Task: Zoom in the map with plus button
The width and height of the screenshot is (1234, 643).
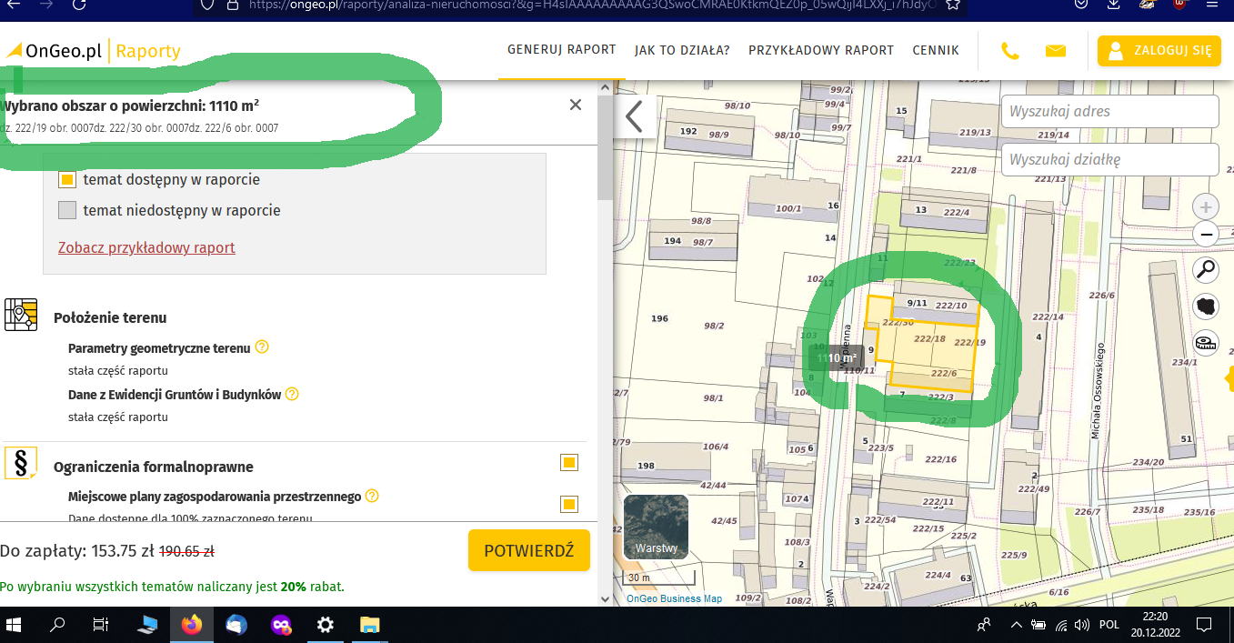Action: click(1206, 206)
